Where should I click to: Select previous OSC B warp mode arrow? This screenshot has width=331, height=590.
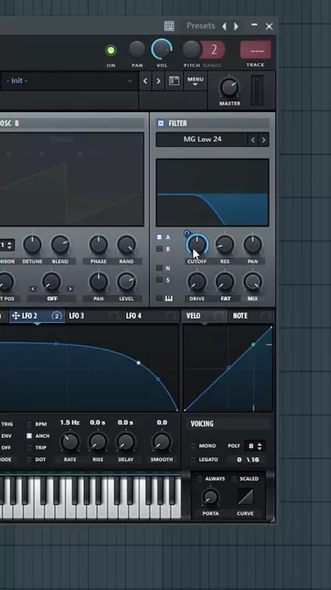coord(32,289)
